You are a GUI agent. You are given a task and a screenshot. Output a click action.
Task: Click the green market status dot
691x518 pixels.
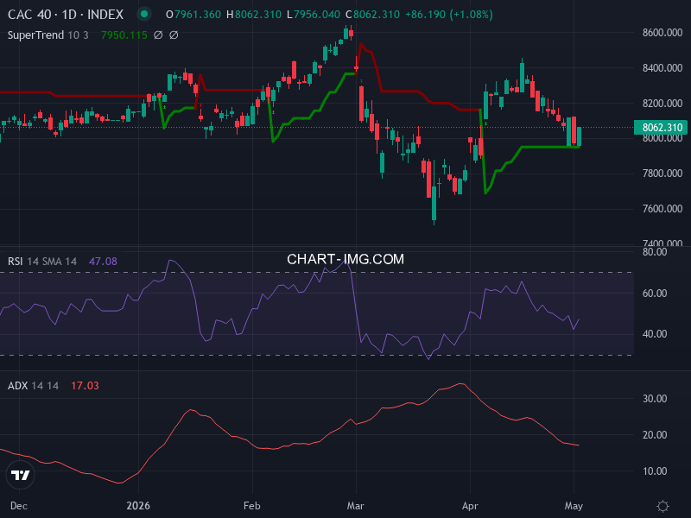(144, 14)
